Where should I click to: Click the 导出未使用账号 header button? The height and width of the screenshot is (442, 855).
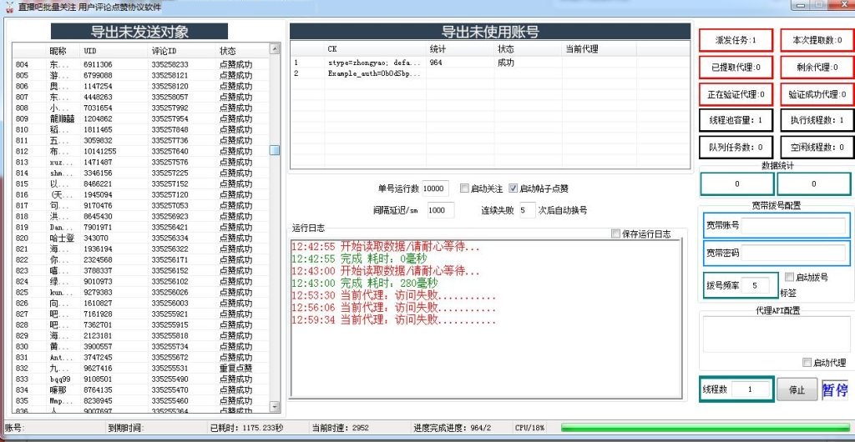490,33
